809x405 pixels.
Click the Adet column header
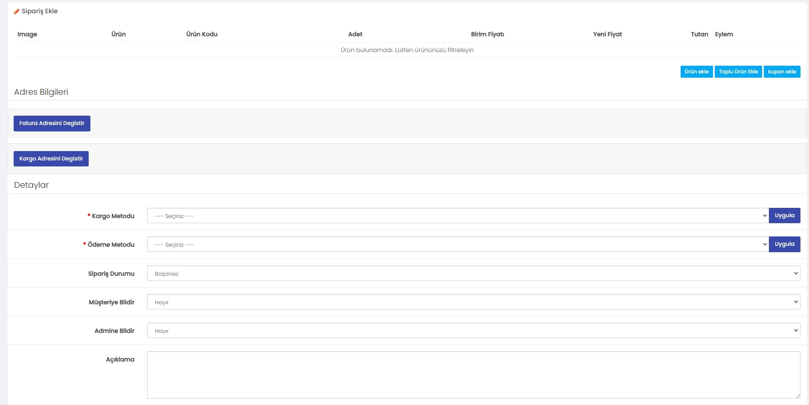pyautogui.click(x=355, y=34)
